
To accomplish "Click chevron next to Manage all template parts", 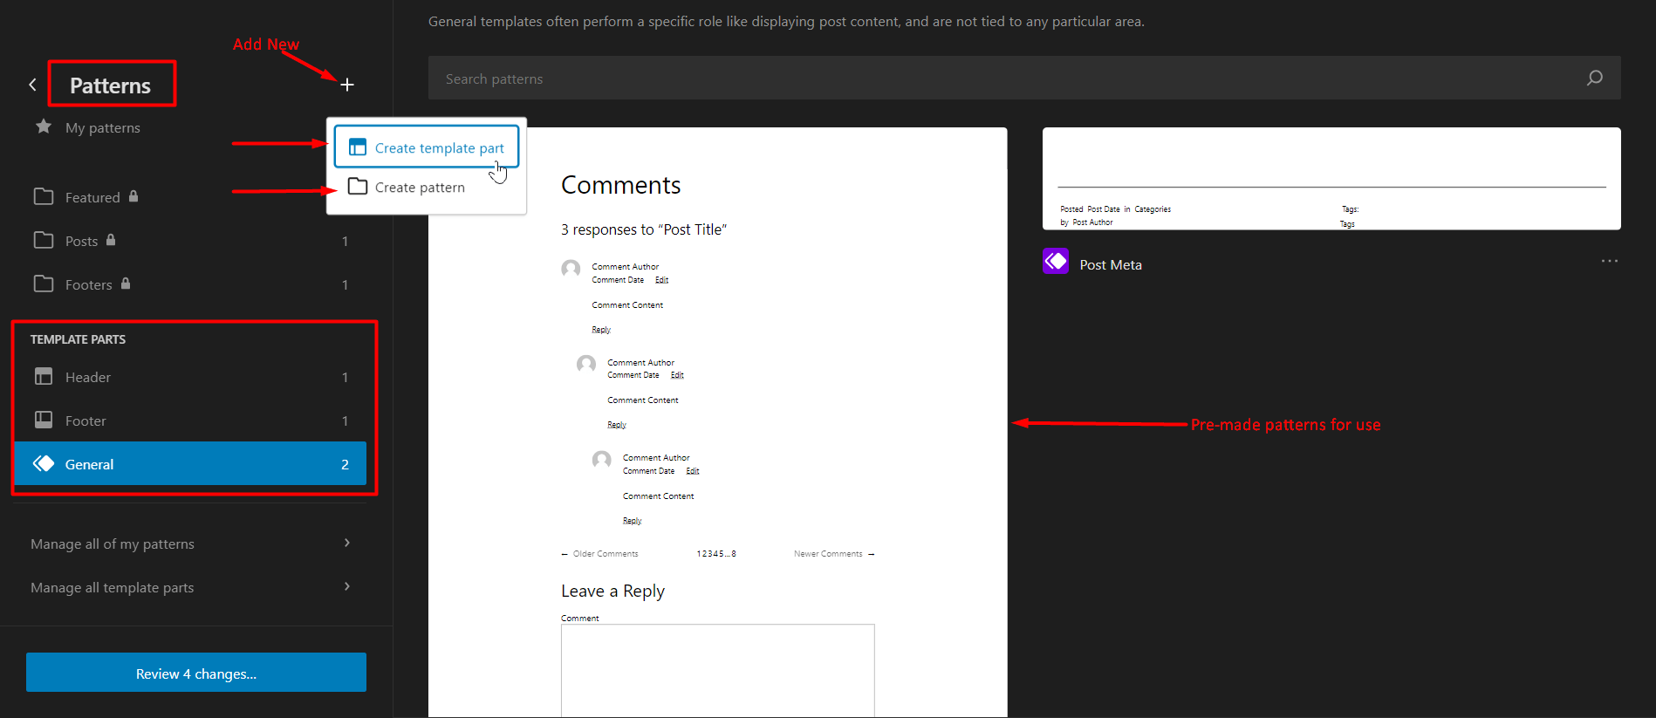I will tap(347, 586).
